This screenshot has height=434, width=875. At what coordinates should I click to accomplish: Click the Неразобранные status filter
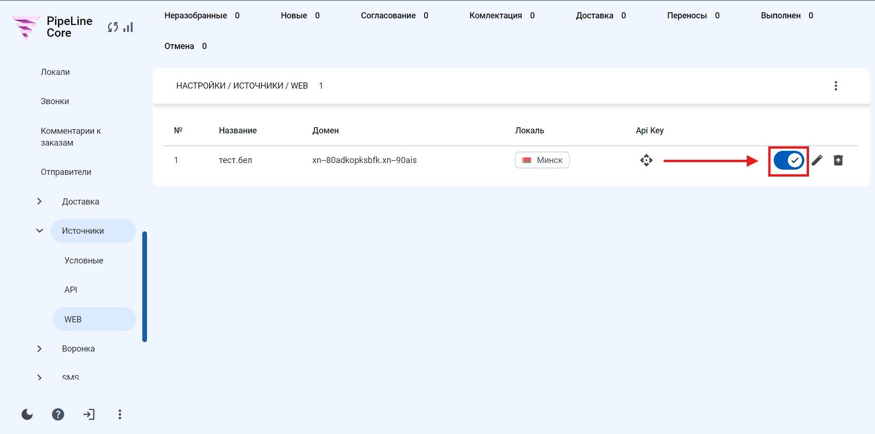tap(202, 16)
